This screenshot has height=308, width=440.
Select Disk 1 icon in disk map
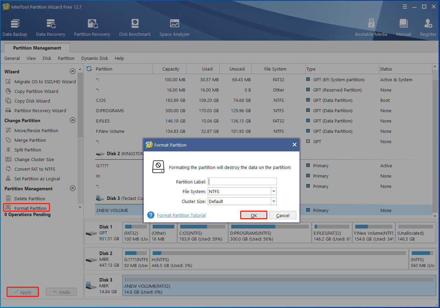coord(91,233)
